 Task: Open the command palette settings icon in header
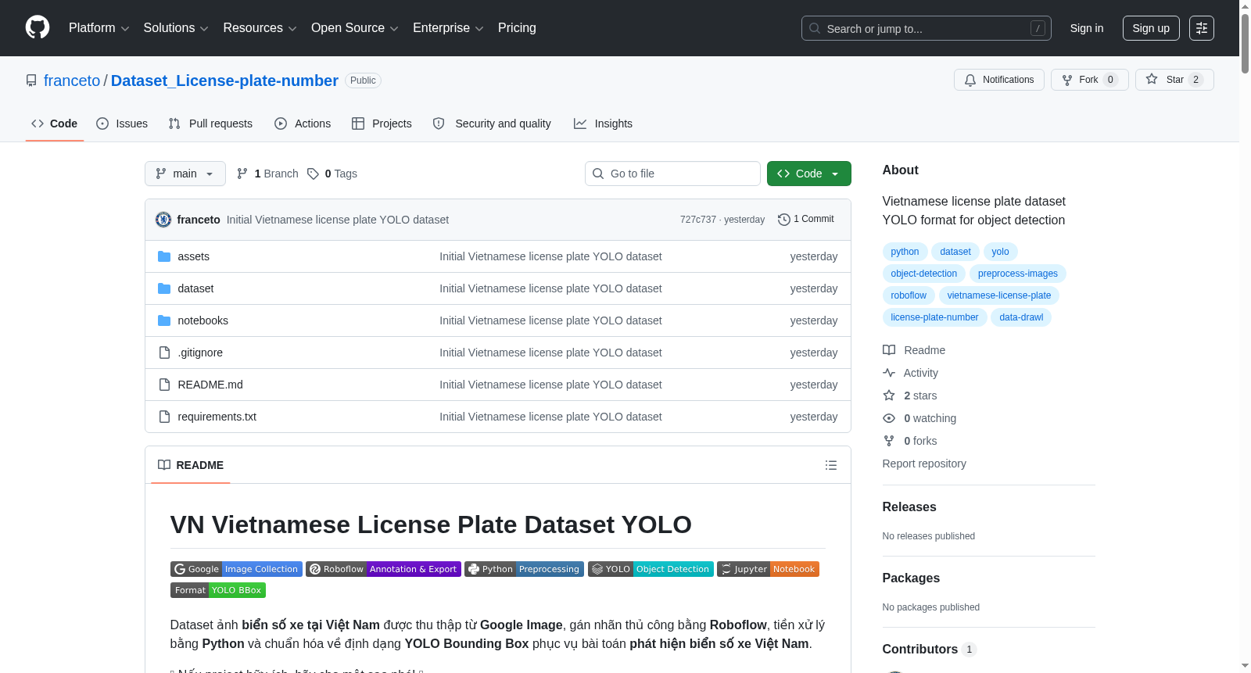coord(1202,28)
